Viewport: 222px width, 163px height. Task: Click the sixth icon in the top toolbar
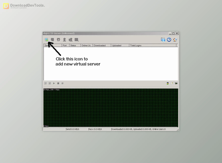(x=76, y=40)
